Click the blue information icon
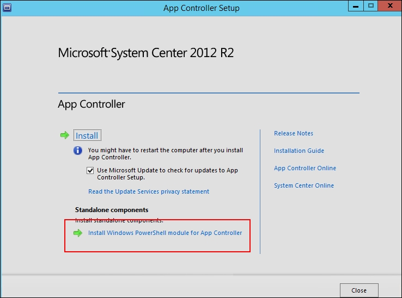Image resolution: width=402 pixels, height=298 pixels. [78, 150]
